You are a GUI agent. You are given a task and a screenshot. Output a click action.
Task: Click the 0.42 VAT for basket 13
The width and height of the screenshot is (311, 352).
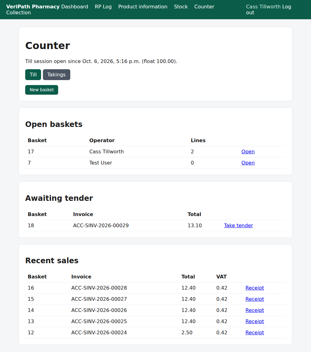pos(222,322)
